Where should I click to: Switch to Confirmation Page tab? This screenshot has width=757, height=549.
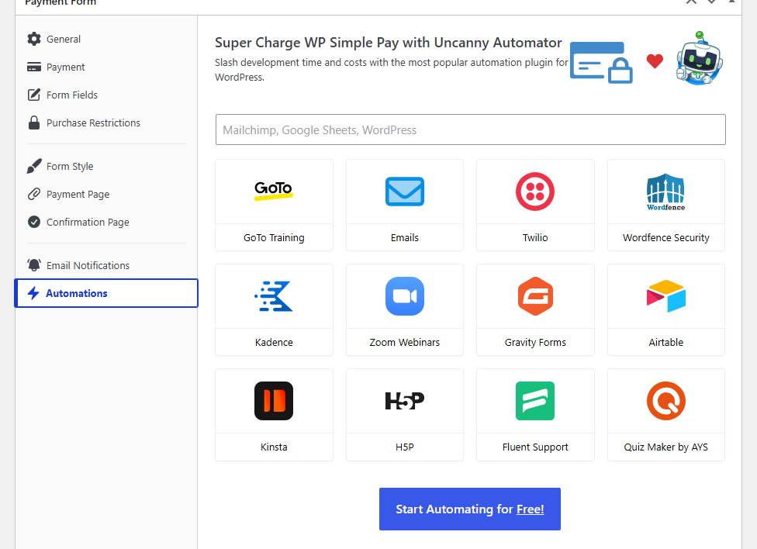coord(106,222)
